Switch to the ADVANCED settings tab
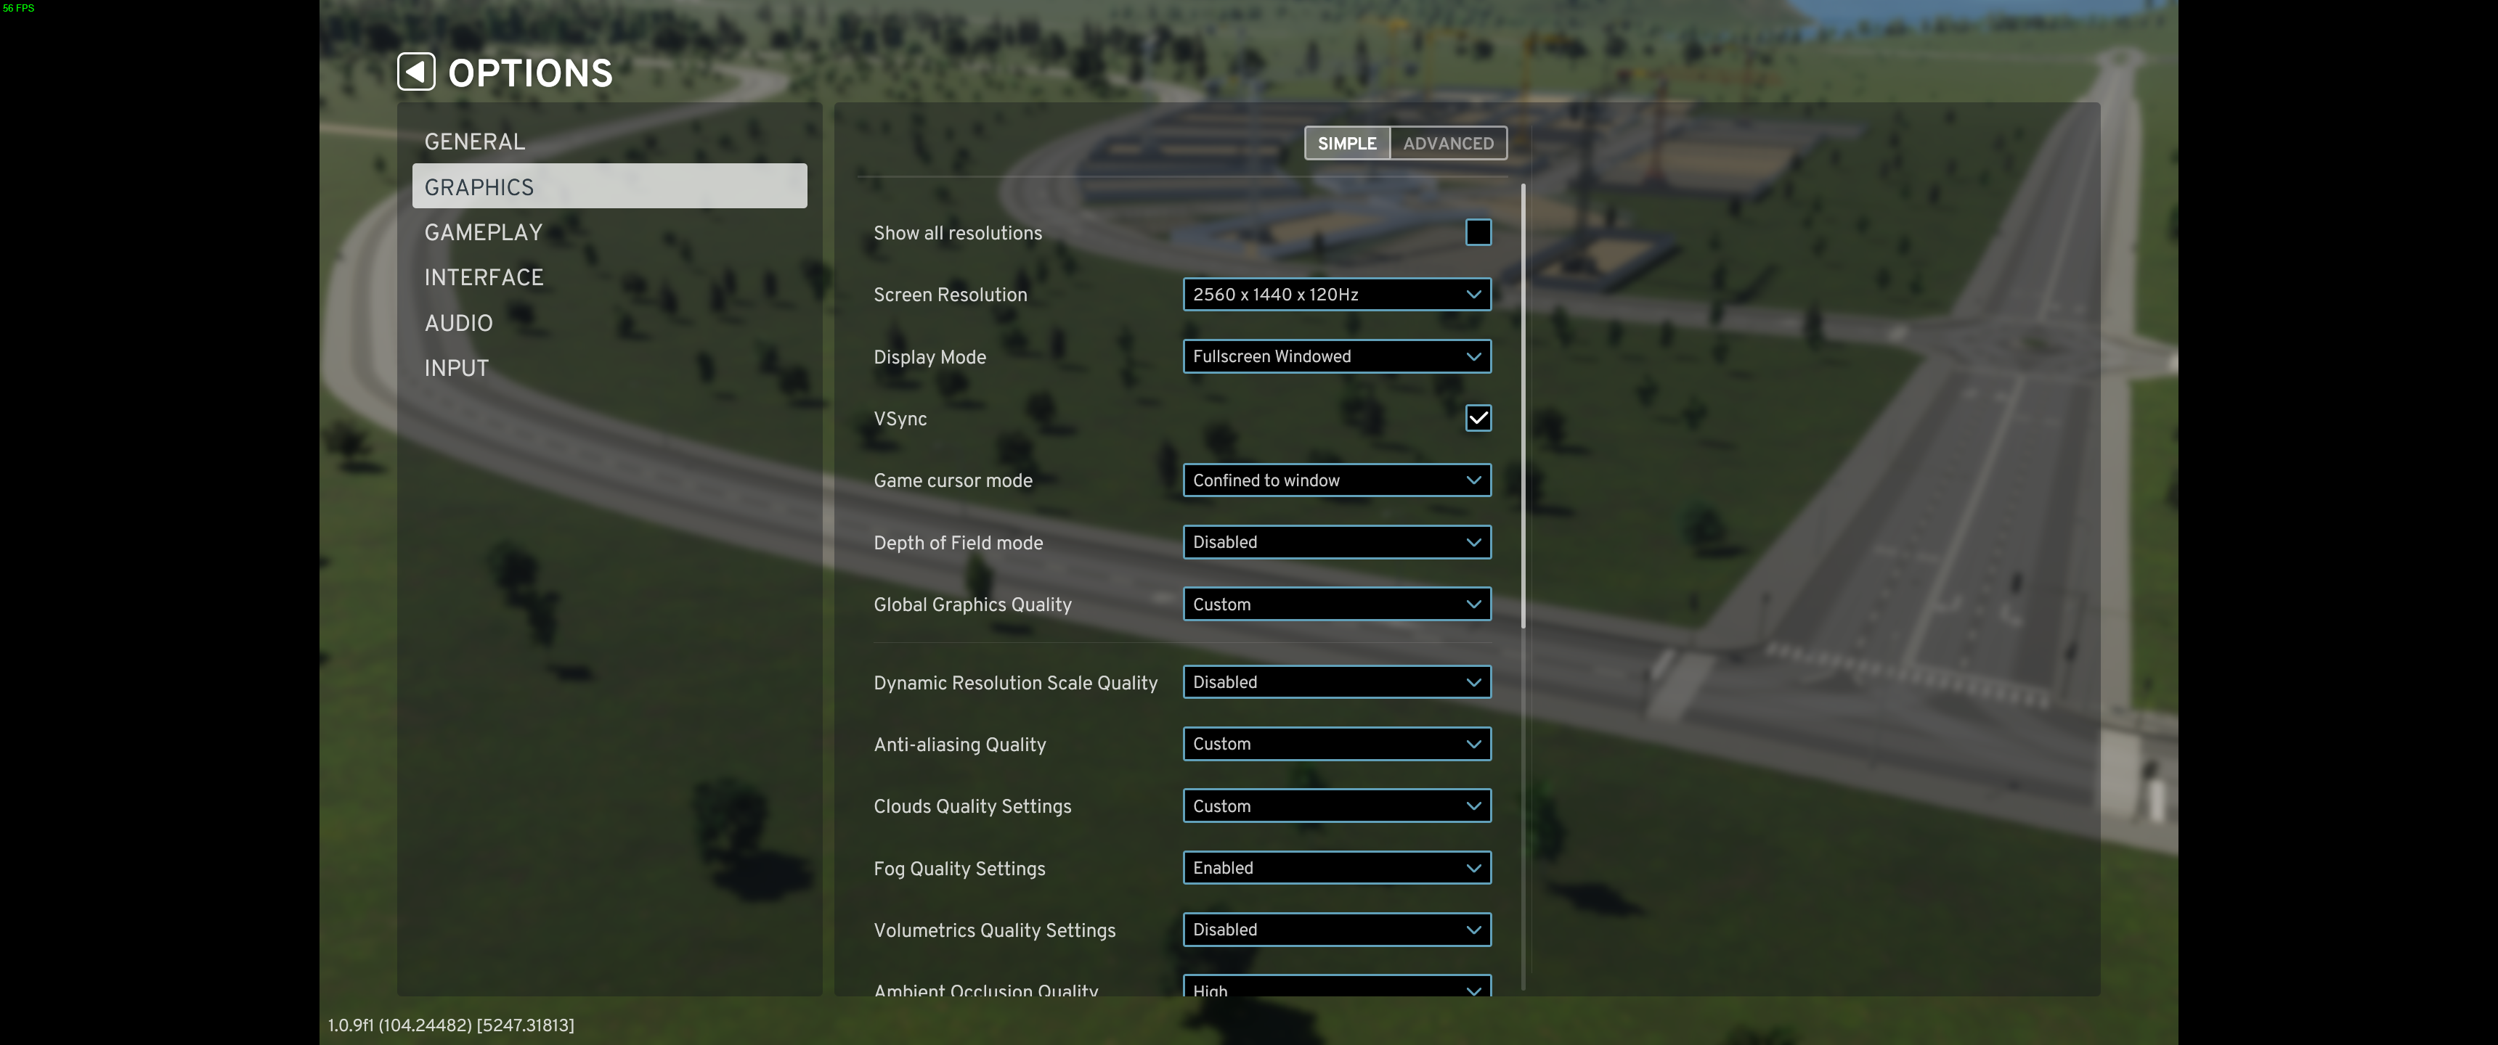 click(x=1449, y=142)
